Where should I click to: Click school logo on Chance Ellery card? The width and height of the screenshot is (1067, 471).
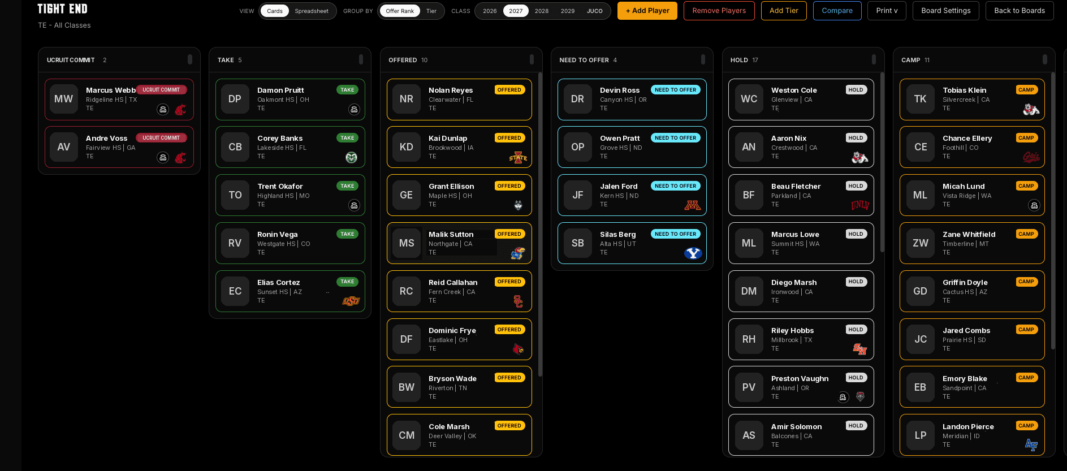1031,157
